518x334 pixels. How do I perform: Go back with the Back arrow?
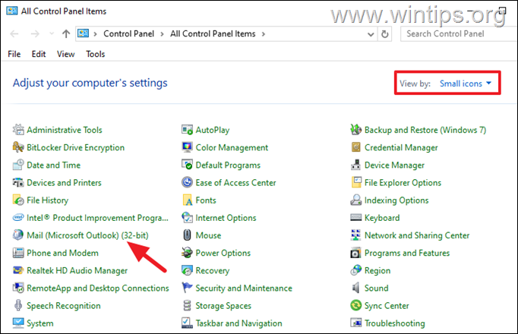tap(14, 33)
